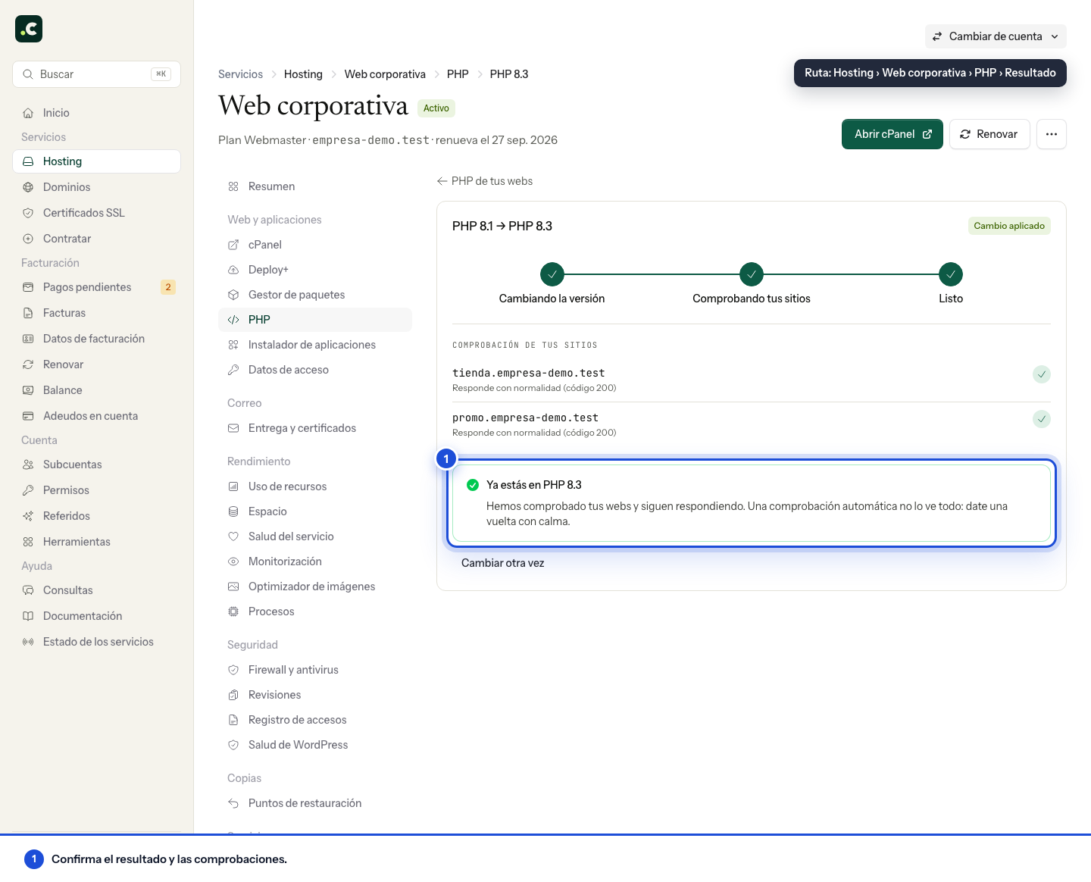Click the Monitorización eye icon
The height and width of the screenshot is (882, 1091).
(x=233, y=561)
